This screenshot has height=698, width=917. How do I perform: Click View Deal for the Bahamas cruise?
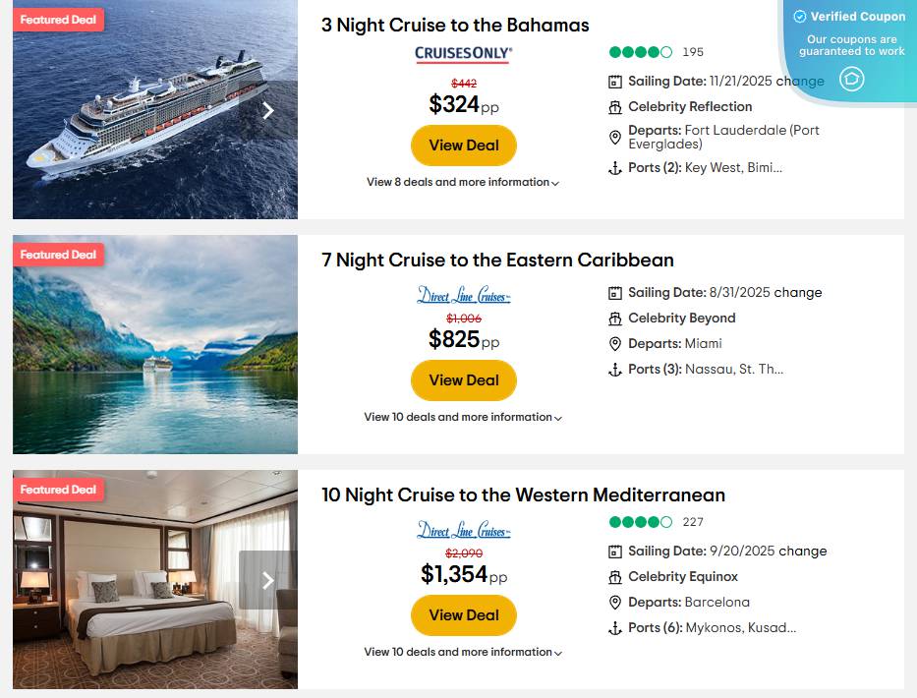(x=463, y=145)
